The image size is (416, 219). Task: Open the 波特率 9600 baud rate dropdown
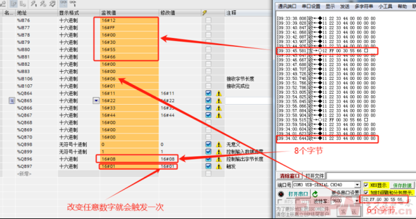click(x=357, y=201)
